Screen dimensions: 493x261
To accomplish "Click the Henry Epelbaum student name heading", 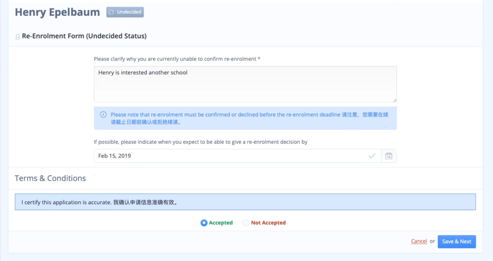I will tap(57, 12).
